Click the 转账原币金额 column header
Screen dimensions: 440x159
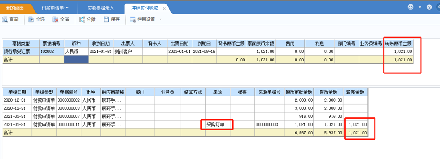(398, 44)
